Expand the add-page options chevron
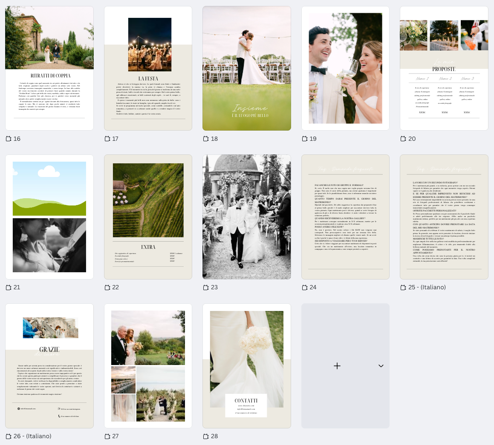 [x=381, y=366]
